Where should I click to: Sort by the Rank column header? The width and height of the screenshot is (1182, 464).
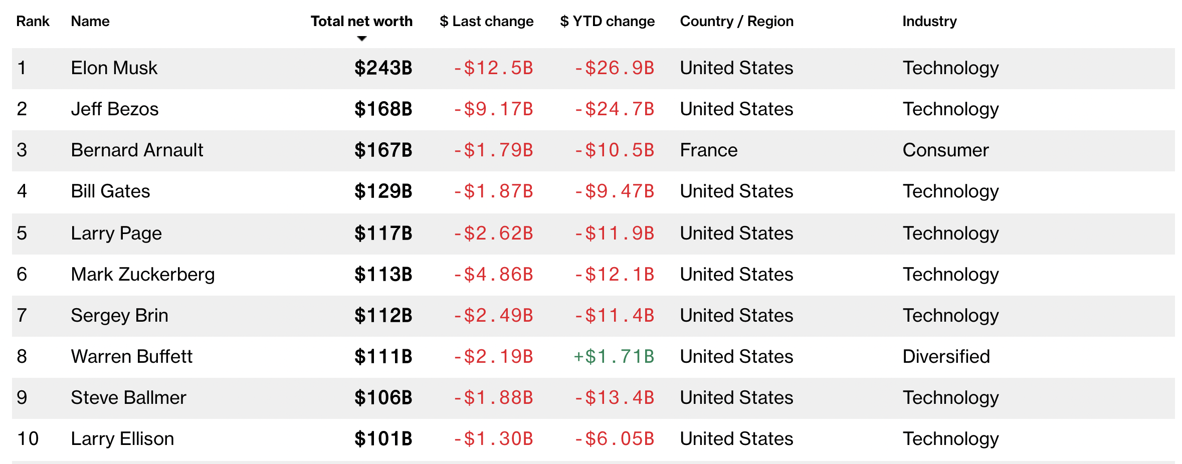pos(33,21)
